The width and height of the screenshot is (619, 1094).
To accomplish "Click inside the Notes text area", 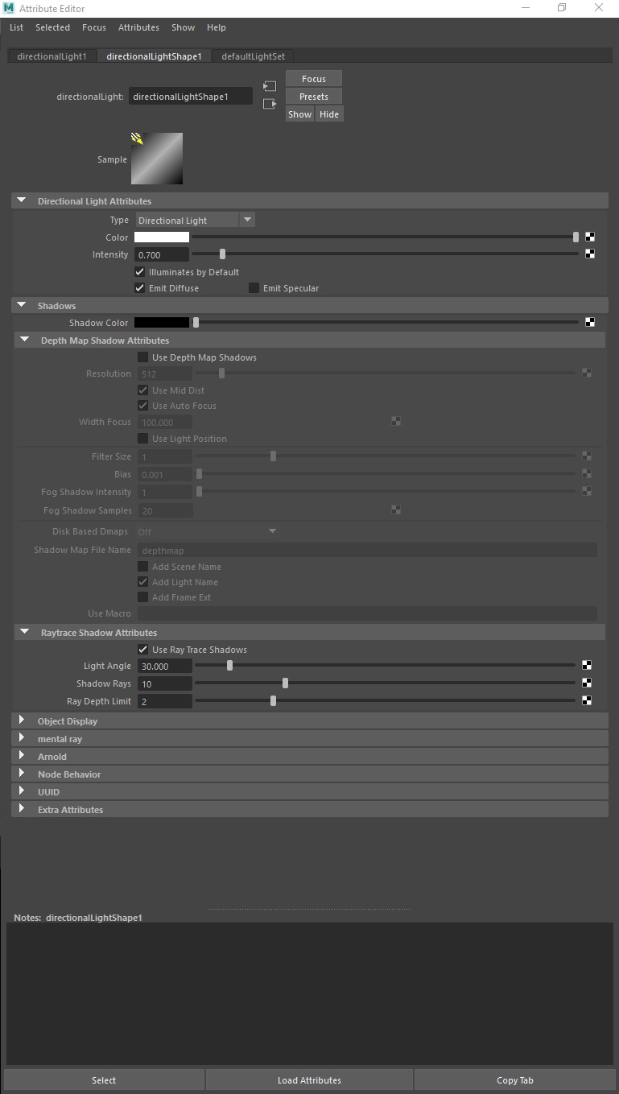I will click(309, 993).
